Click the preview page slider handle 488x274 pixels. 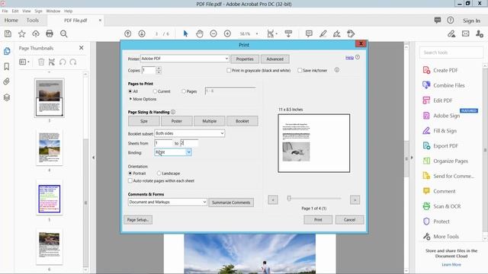[289, 198]
